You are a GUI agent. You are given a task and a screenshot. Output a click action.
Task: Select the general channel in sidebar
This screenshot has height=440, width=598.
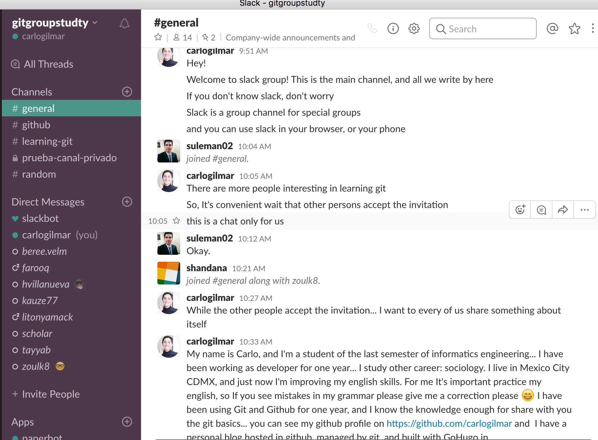click(71, 108)
